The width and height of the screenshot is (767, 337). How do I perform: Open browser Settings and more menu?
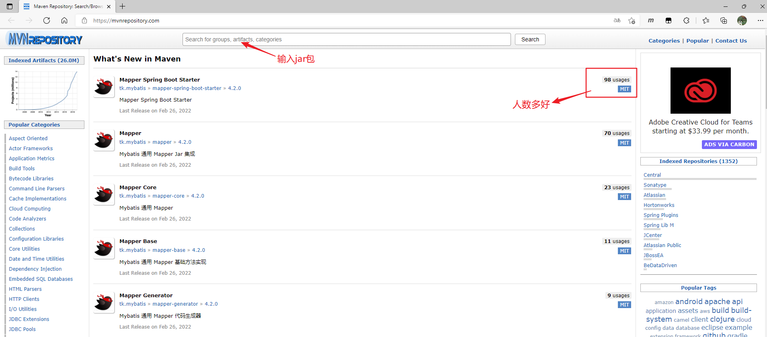(760, 20)
